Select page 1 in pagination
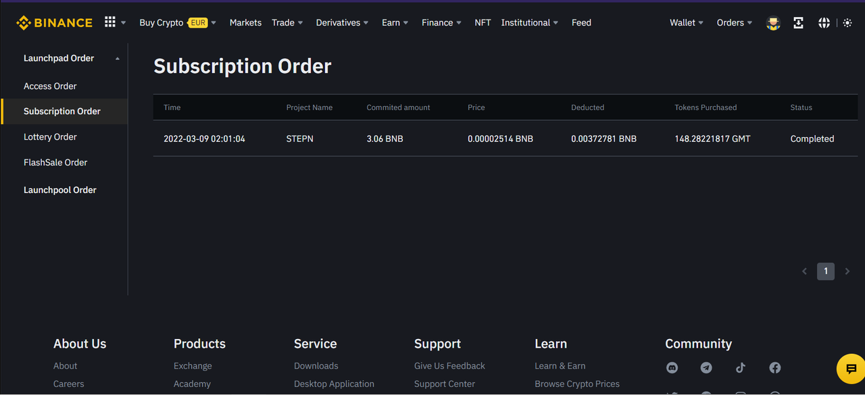Viewport: 865px width, 395px height. pos(826,271)
